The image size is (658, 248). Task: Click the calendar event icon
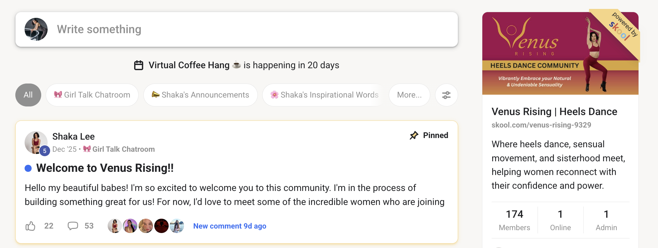click(x=139, y=65)
